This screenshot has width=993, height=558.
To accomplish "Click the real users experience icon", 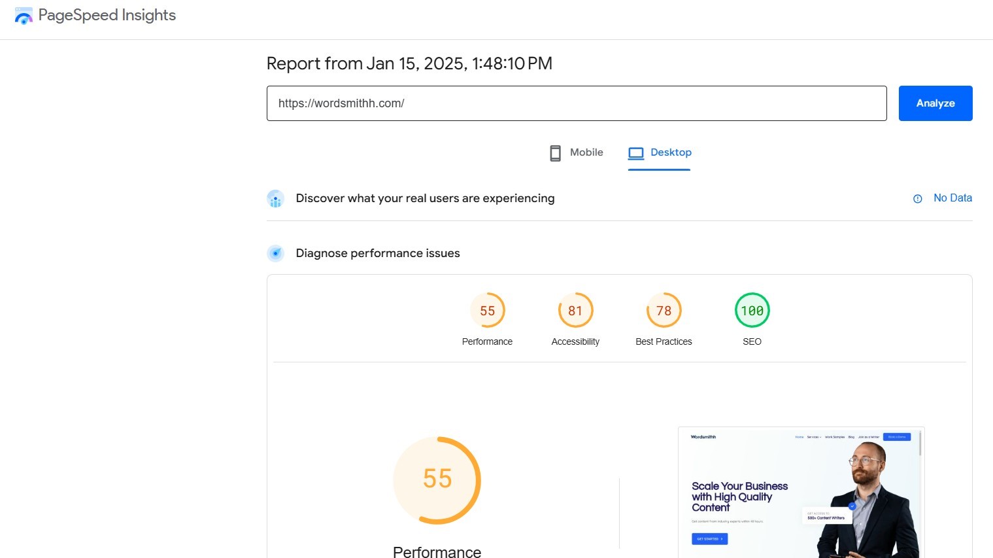I will click(x=275, y=198).
